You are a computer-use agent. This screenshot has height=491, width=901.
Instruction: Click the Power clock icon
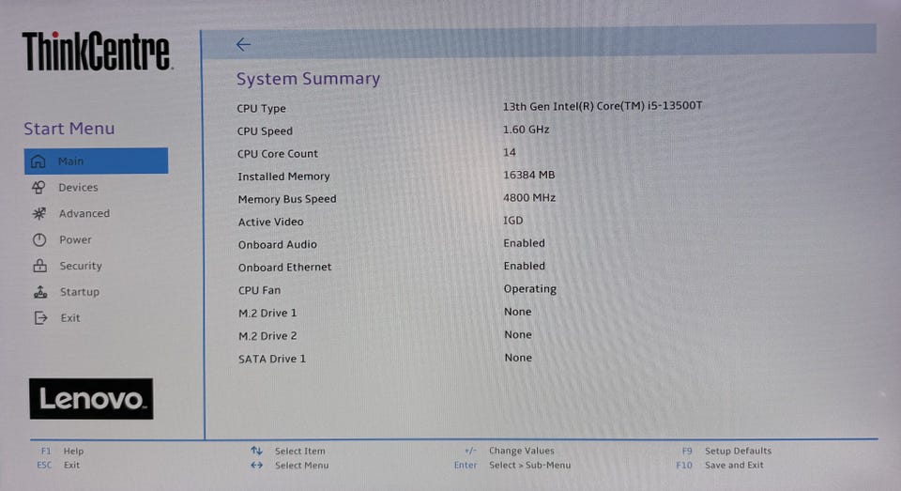39,239
